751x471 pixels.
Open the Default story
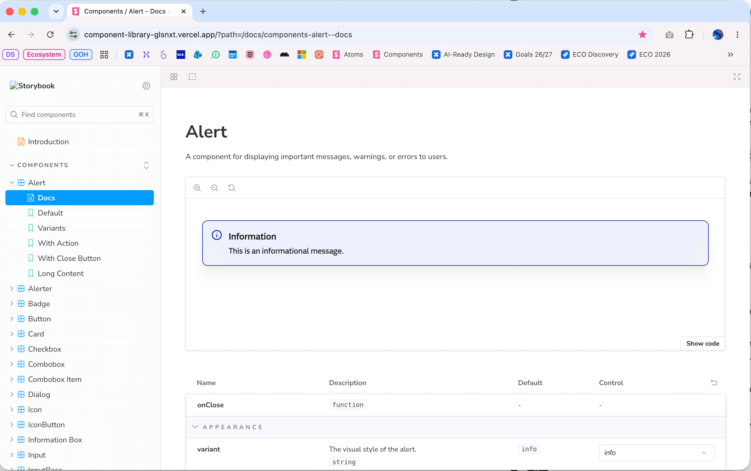click(x=50, y=213)
